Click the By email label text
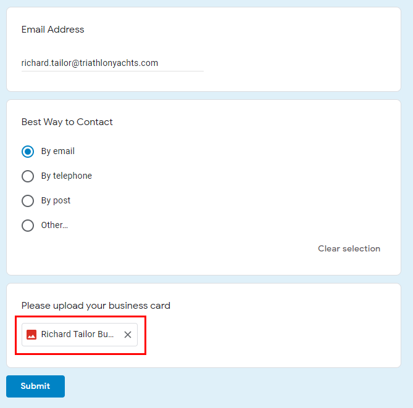The image size is (413, 408). click(x=57, y=151)
